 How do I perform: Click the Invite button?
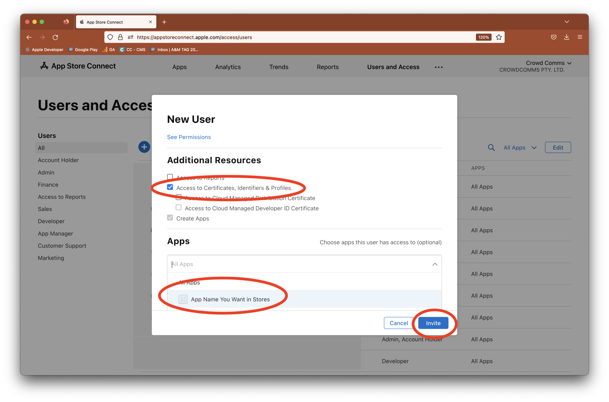pos(433,323)
